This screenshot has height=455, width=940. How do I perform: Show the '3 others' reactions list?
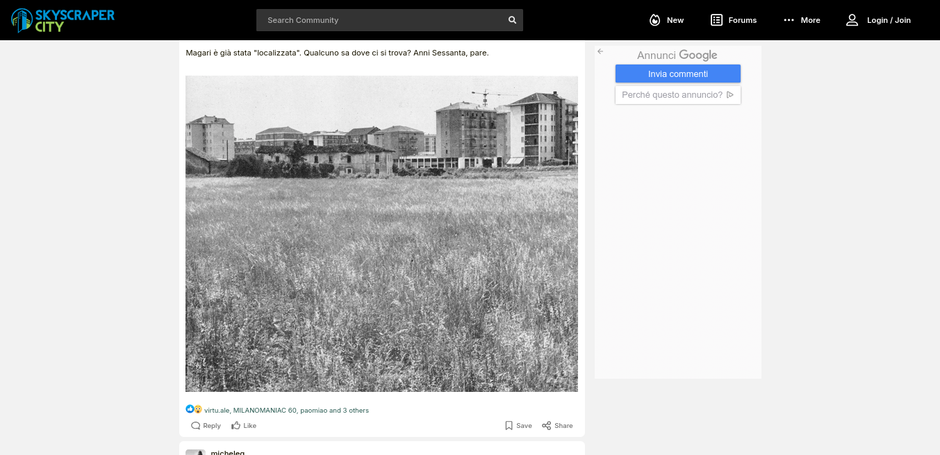pos(355,411)
